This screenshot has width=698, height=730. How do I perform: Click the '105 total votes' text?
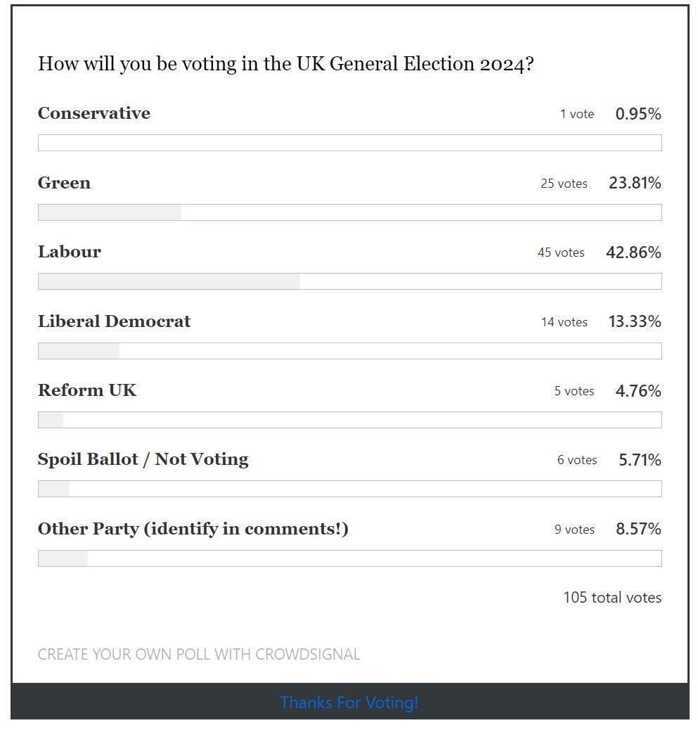pos(612,598)
